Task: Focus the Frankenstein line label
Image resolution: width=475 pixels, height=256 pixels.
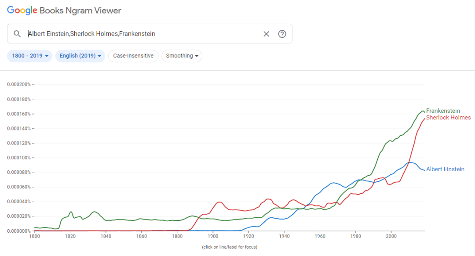Action: [x=444, y=111]
